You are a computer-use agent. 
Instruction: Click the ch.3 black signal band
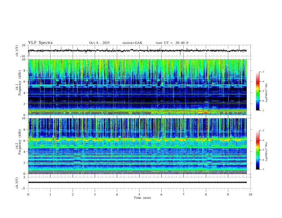[x=137, y=182]
